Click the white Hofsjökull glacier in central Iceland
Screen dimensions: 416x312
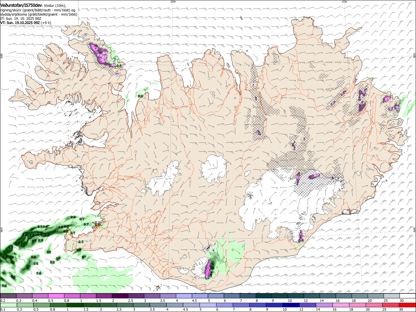coord(214,168)
